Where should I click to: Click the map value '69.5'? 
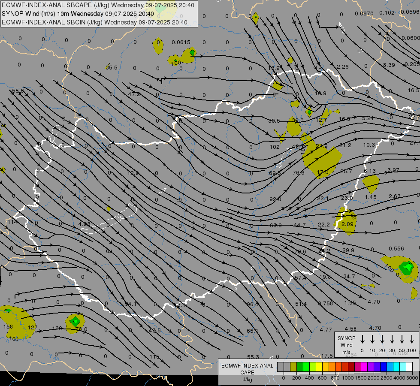275,173
